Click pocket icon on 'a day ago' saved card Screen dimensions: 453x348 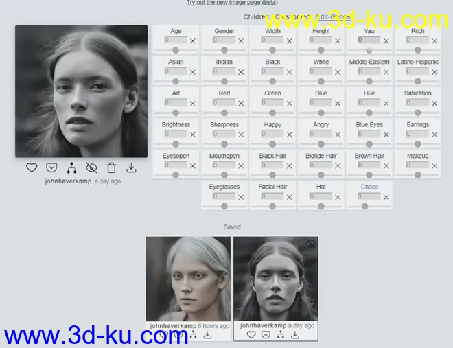click(x=266, y=335)
